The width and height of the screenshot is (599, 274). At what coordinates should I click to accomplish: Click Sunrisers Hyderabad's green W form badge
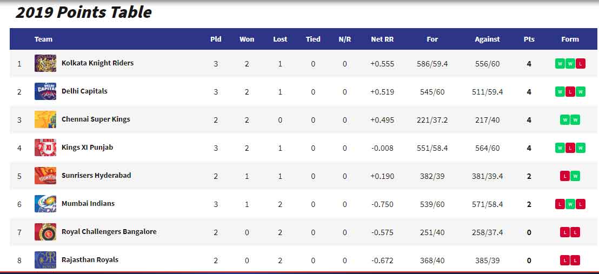click(575, 176)
